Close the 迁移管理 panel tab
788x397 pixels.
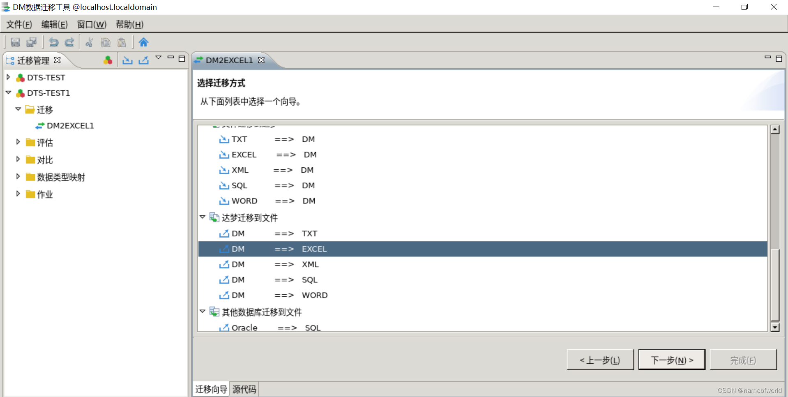click(58, 60)
